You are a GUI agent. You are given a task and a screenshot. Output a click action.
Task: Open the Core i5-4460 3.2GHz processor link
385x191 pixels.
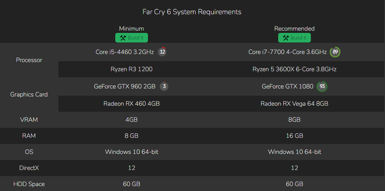[125, 52]
